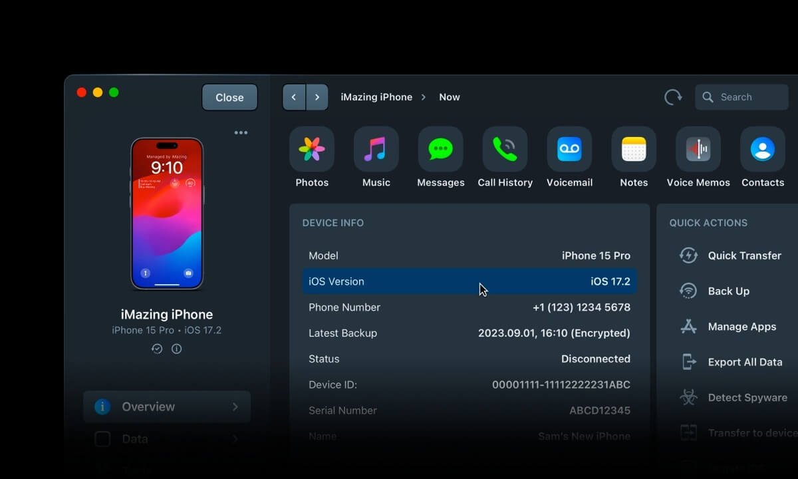Click the info icon under device name

point(176,349)
